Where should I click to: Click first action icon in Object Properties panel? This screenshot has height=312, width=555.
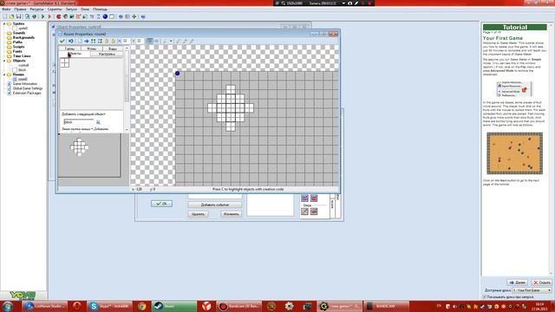pyautogui.click(x=304, y=198)
